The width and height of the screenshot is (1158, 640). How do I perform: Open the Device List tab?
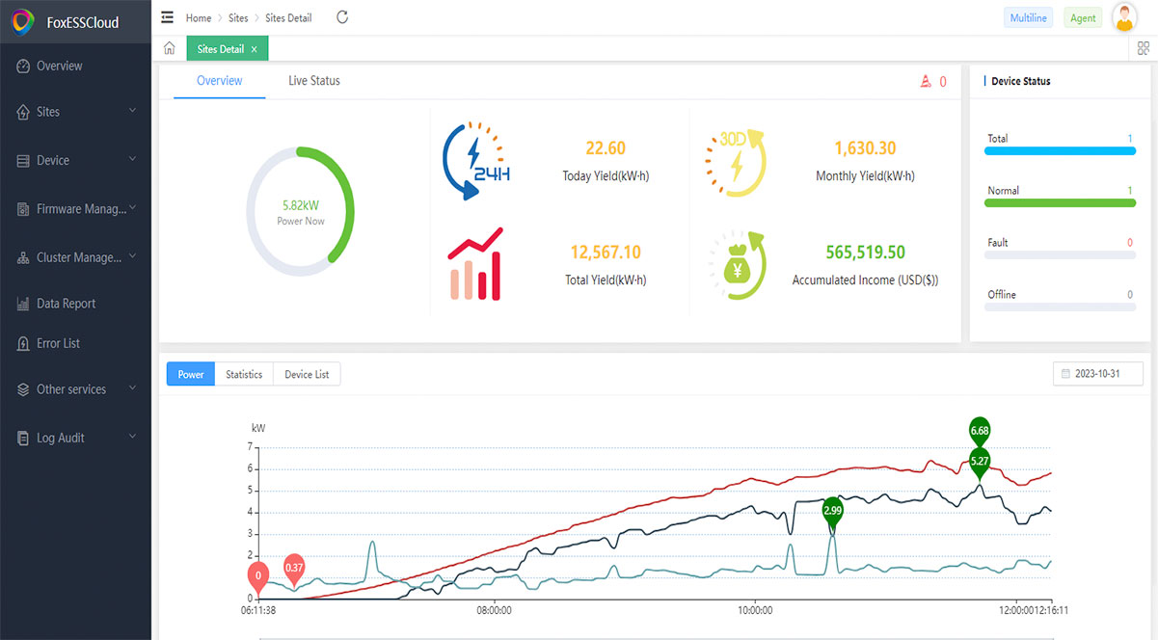pyautogui.click(x=307, y=374)
